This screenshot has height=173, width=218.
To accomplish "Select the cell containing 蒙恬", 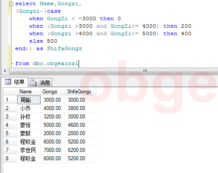I will click(29, 125).
